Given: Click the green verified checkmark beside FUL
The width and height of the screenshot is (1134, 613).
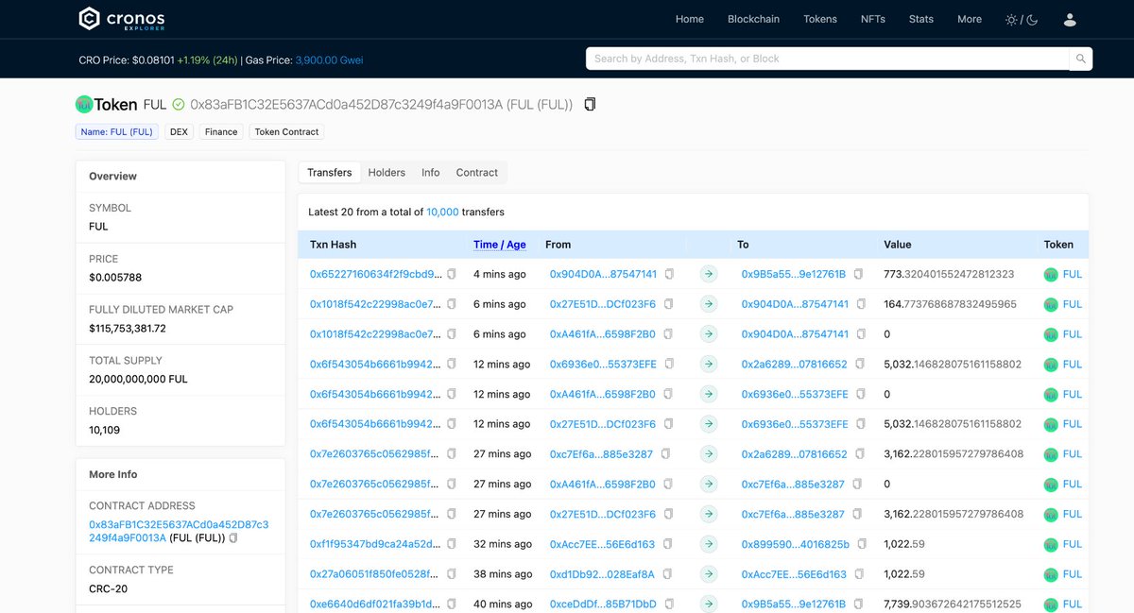Looking at the screenshot, I should tap(179, 104).
